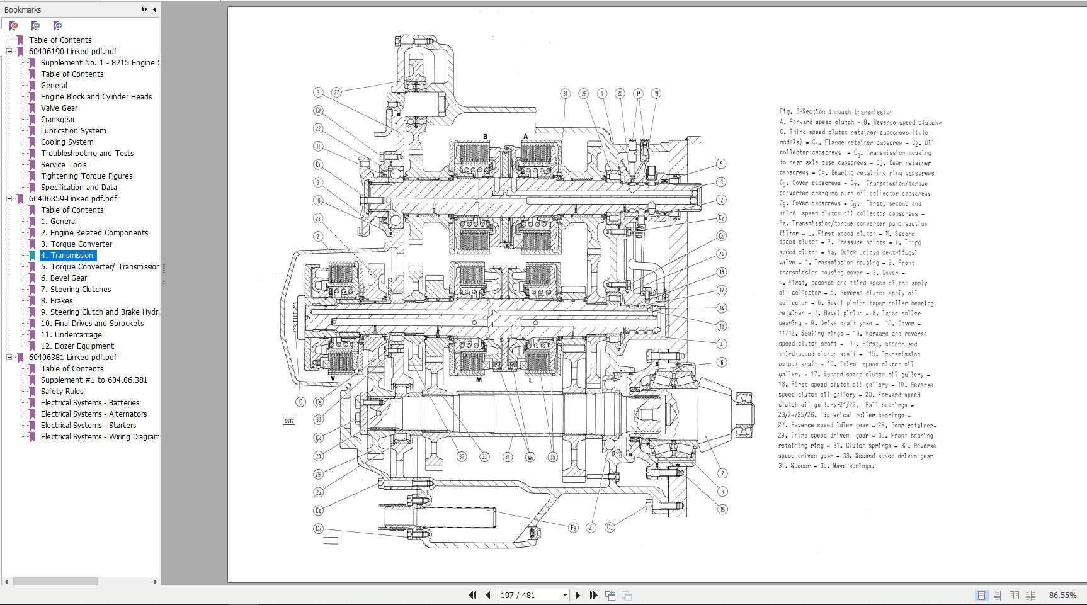Open Tightening Torque Figures bookmark

click(86, 176)
